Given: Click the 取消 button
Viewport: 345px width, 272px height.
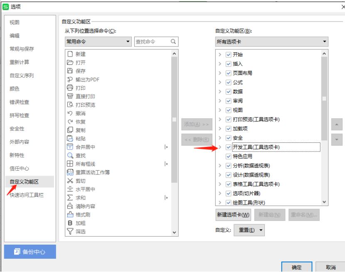Looking at the screenshot, I should point(330,267).
